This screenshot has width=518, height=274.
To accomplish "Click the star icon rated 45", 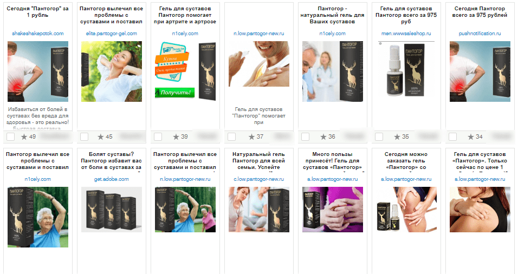I will pyautogui.click(x=101, y=136).
